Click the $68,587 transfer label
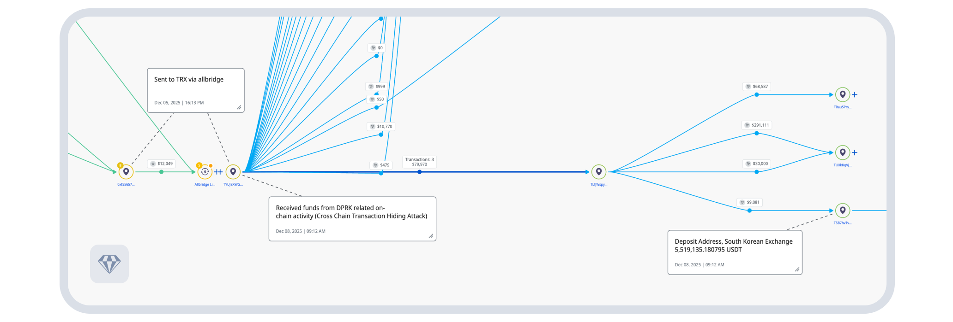Viewport: 953px width, 322px height. pyautogui.click(x=757, y=87)
